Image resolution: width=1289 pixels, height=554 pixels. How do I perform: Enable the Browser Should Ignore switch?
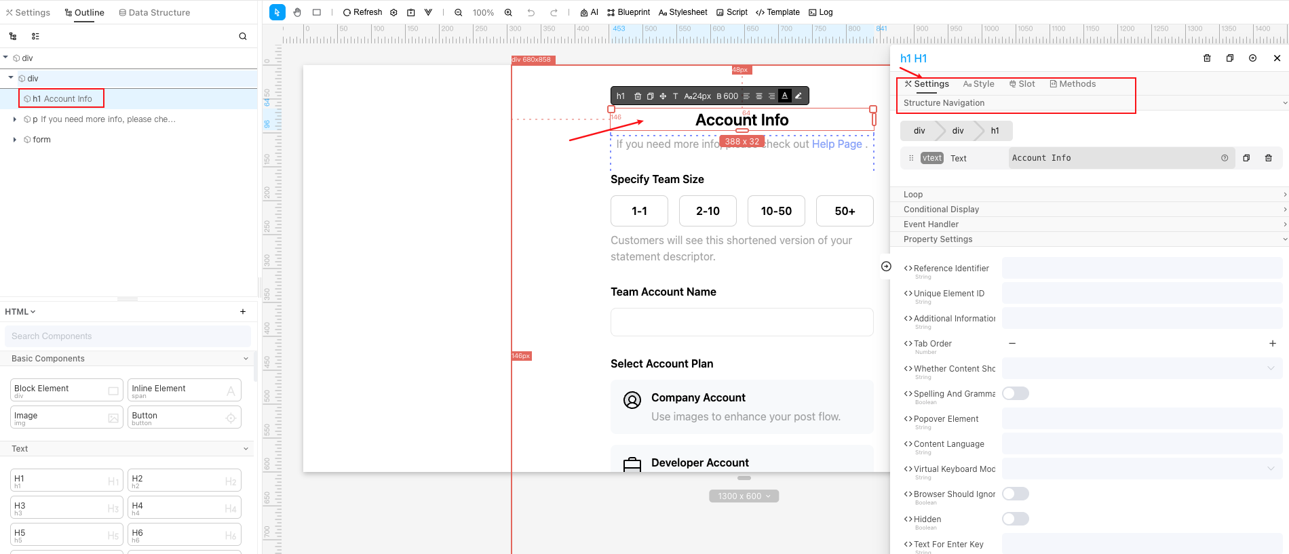click(x=1015, y=494)
